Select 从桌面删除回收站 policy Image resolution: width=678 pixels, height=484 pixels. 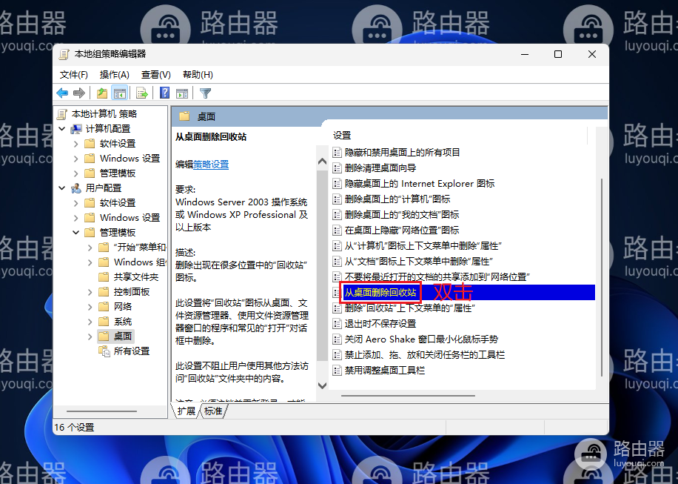(x=380, y=293)
